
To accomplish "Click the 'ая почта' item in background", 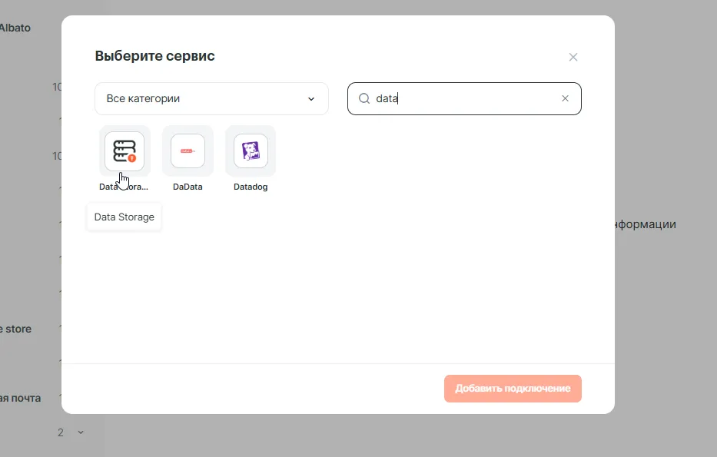I will click(20, 398).
